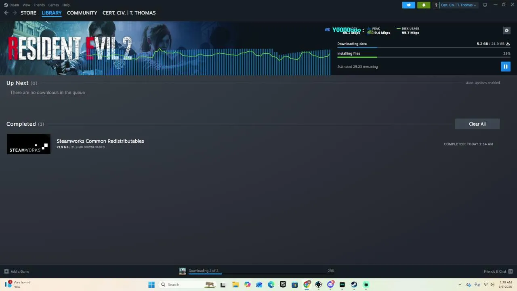The height and width of the screenshot is (291, 517).
Task: Open Task View on the taskbar
Action: [x=223, y=285]
